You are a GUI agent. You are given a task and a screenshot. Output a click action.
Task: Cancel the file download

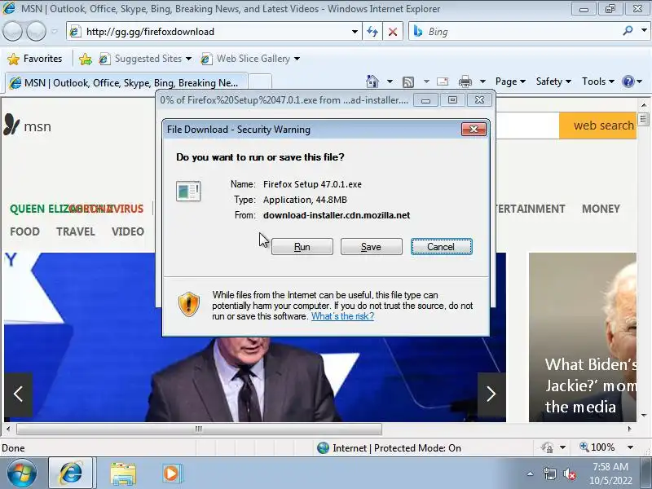point(441,247)
